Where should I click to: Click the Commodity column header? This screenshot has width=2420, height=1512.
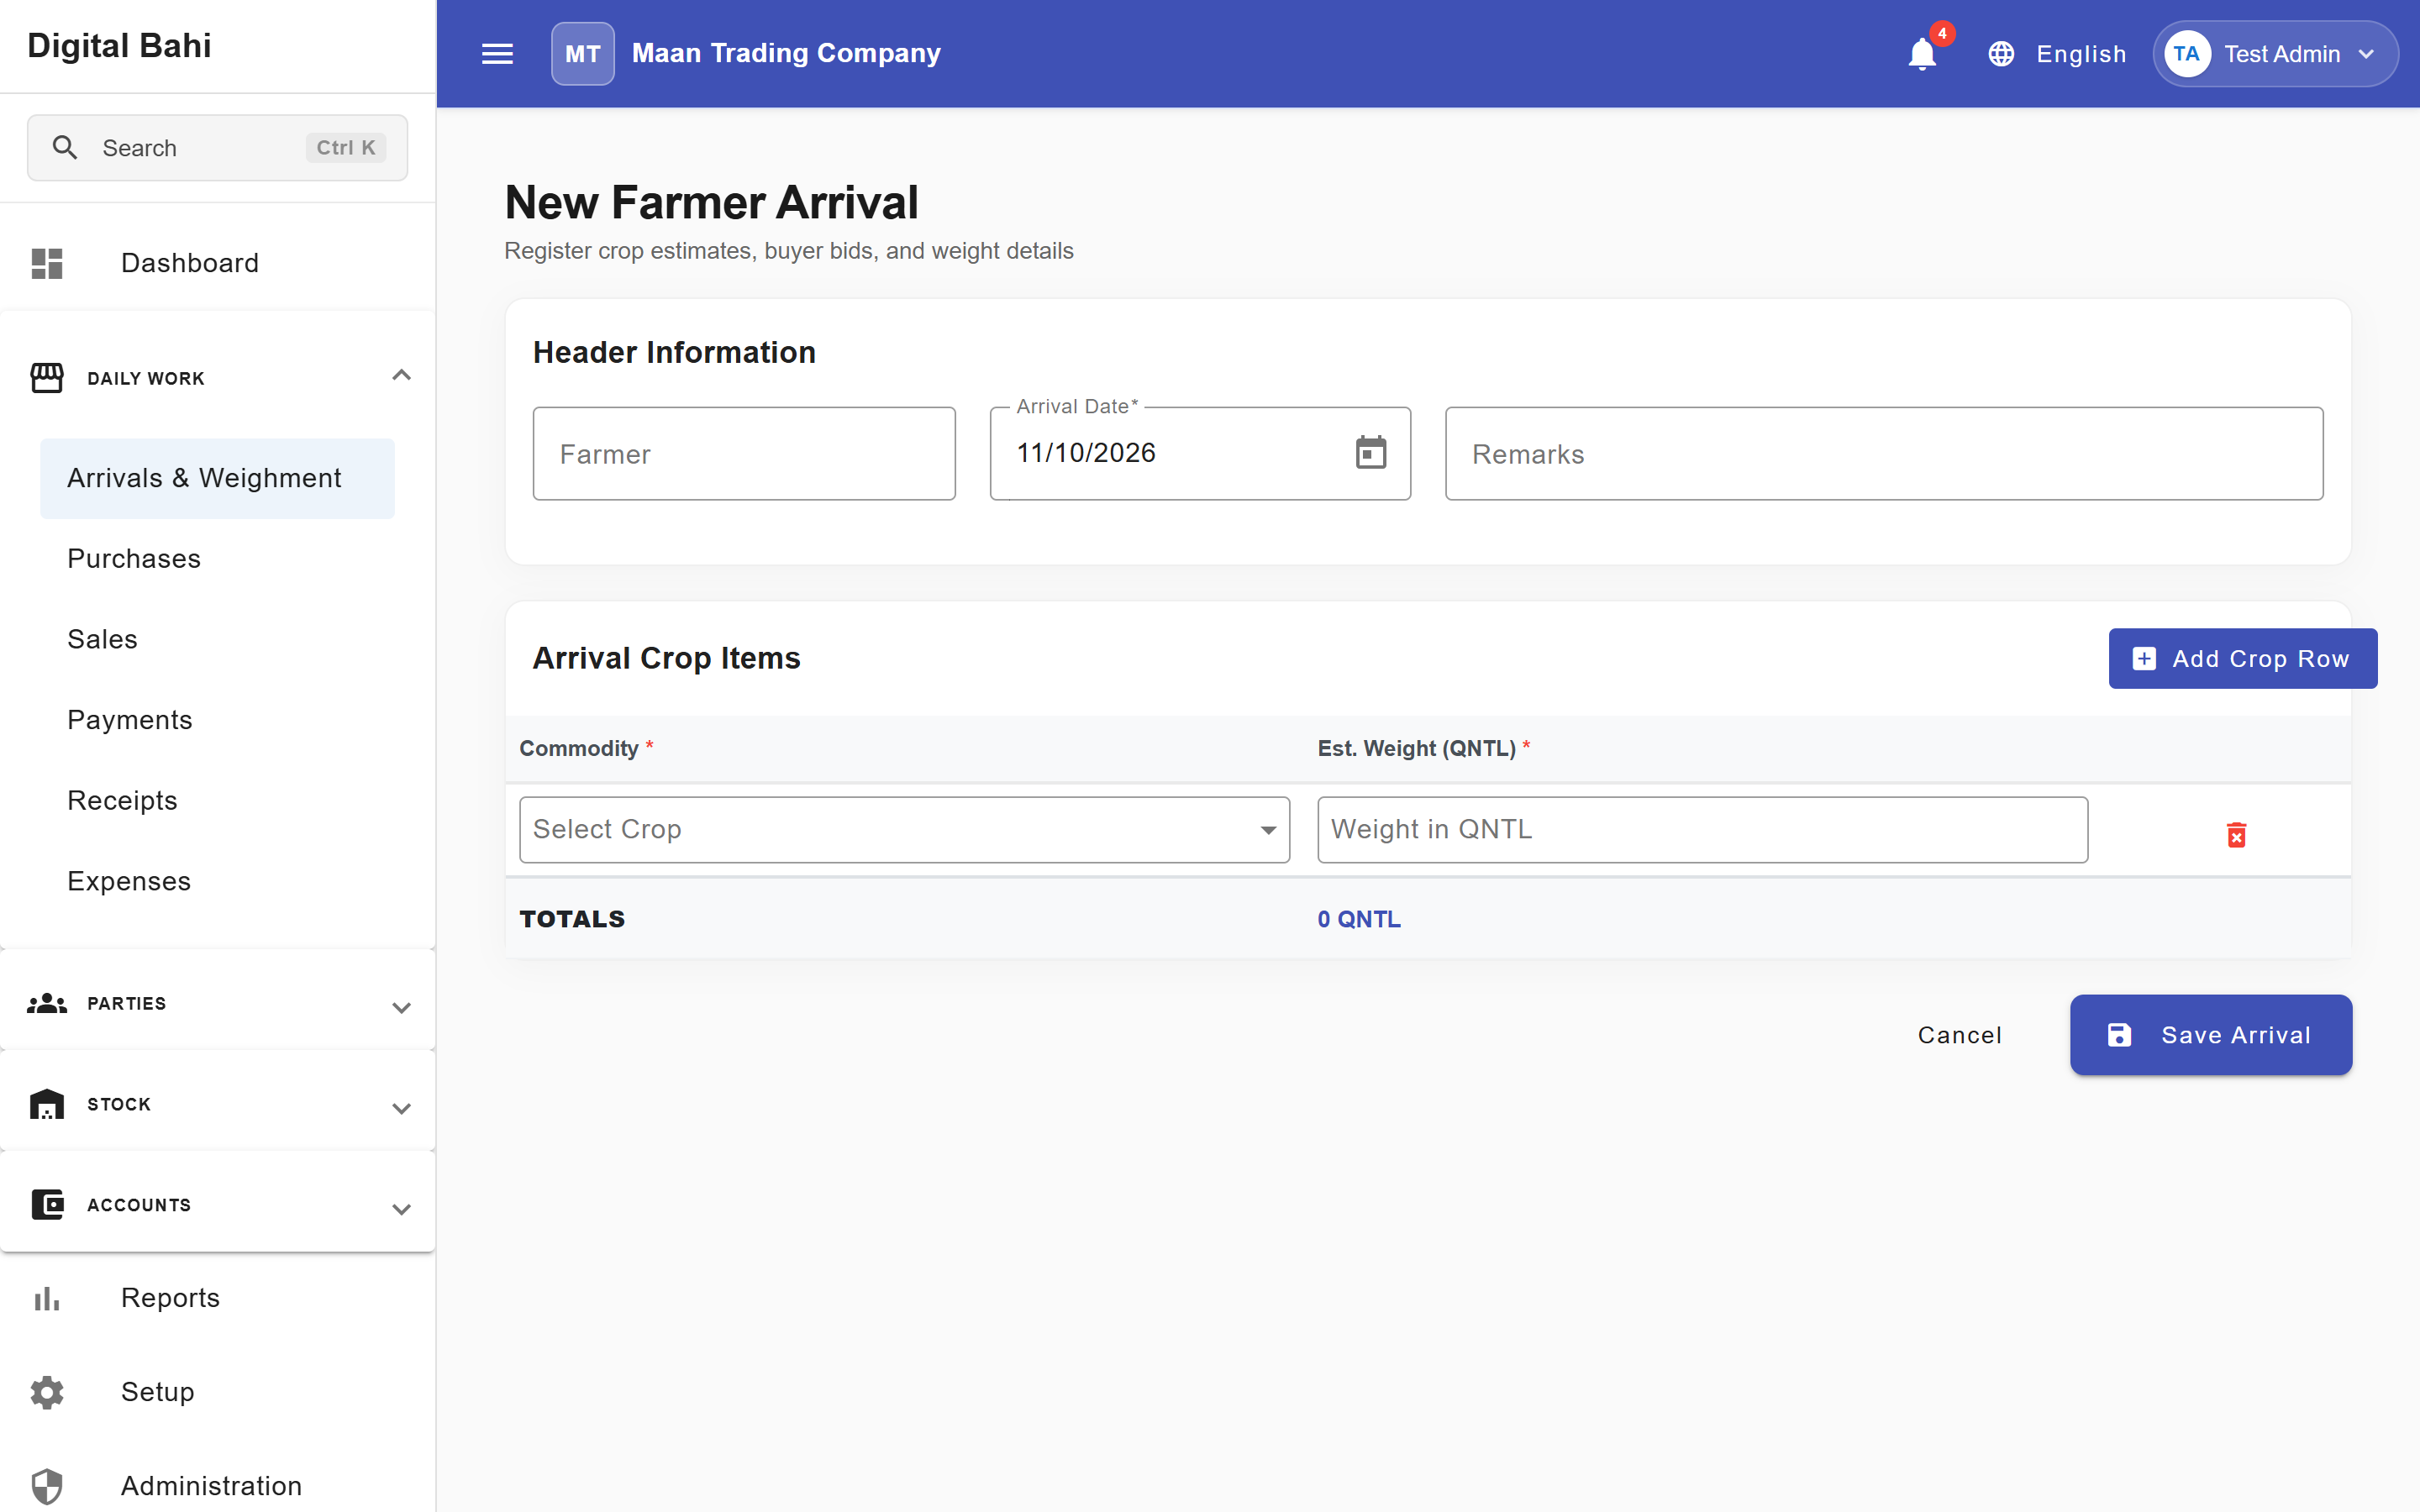click(586, 748)
